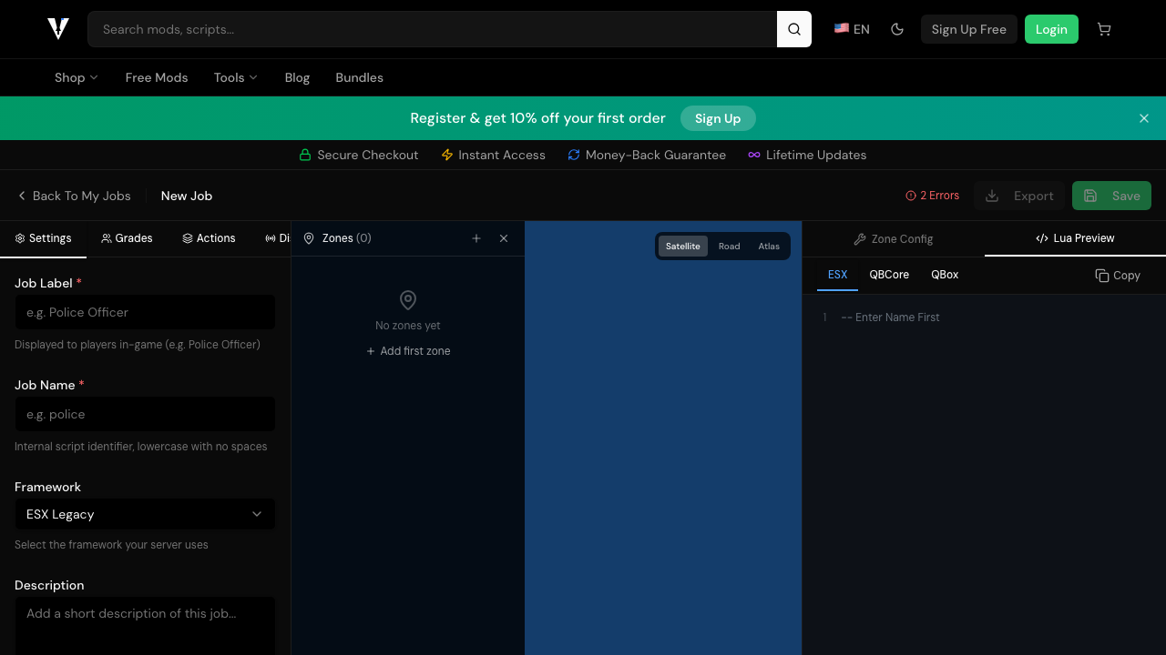
Task: Click Back To My Jobs link
Action: (74, 196)
